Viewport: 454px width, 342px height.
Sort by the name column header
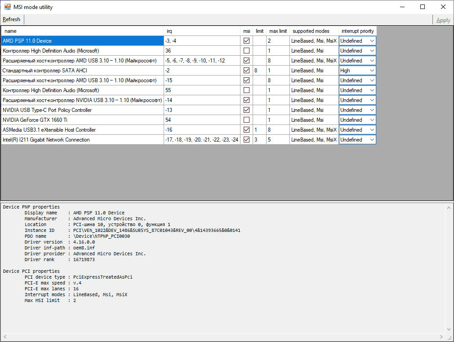click(82, 31)
